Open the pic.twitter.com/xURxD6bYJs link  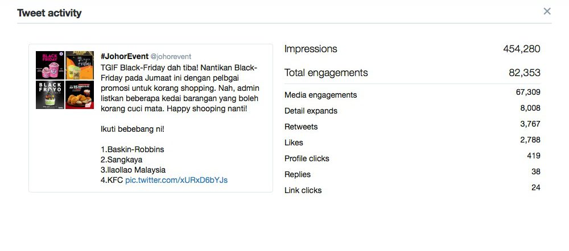pos(176,180)
